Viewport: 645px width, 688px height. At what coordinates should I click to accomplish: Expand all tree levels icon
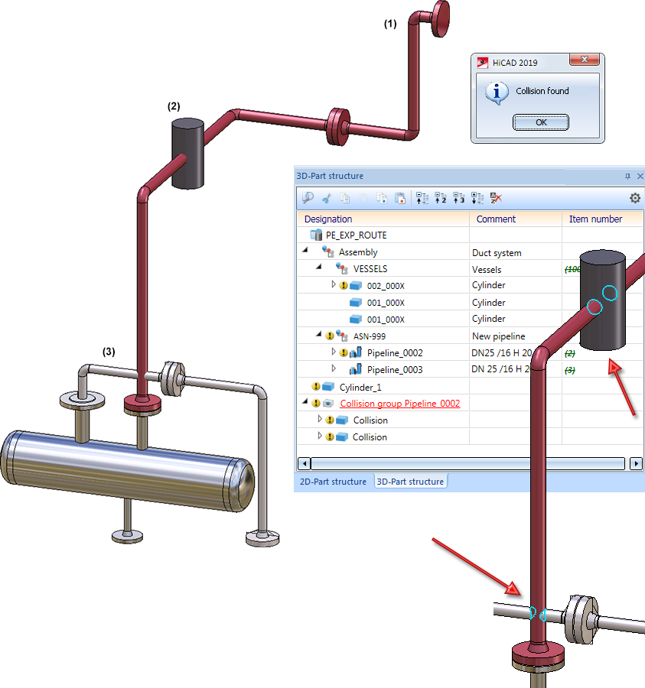(x=477, y=198)
